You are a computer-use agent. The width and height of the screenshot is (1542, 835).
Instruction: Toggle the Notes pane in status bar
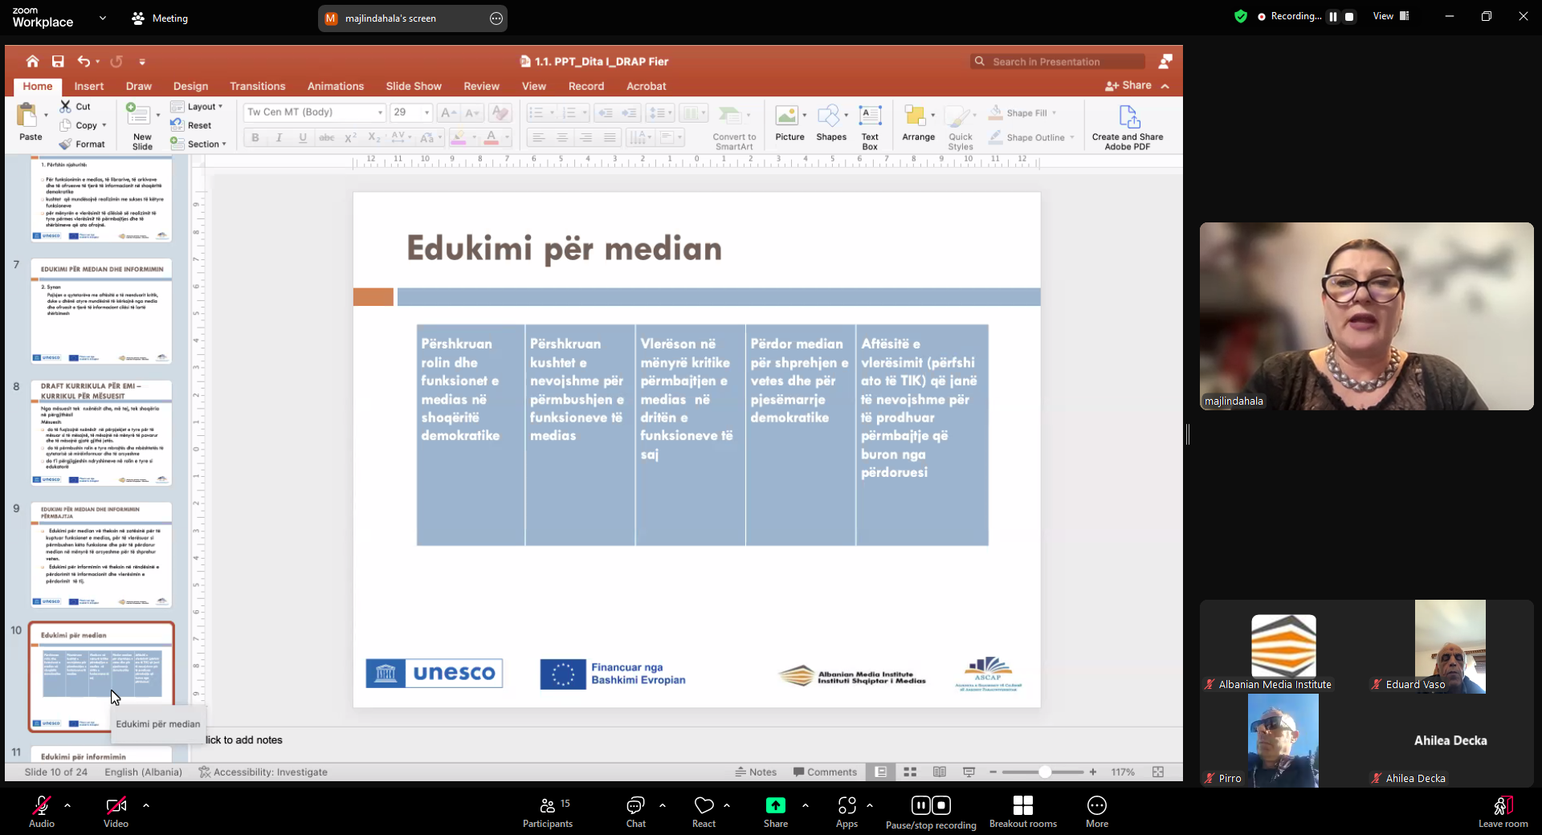pos(756,772)
